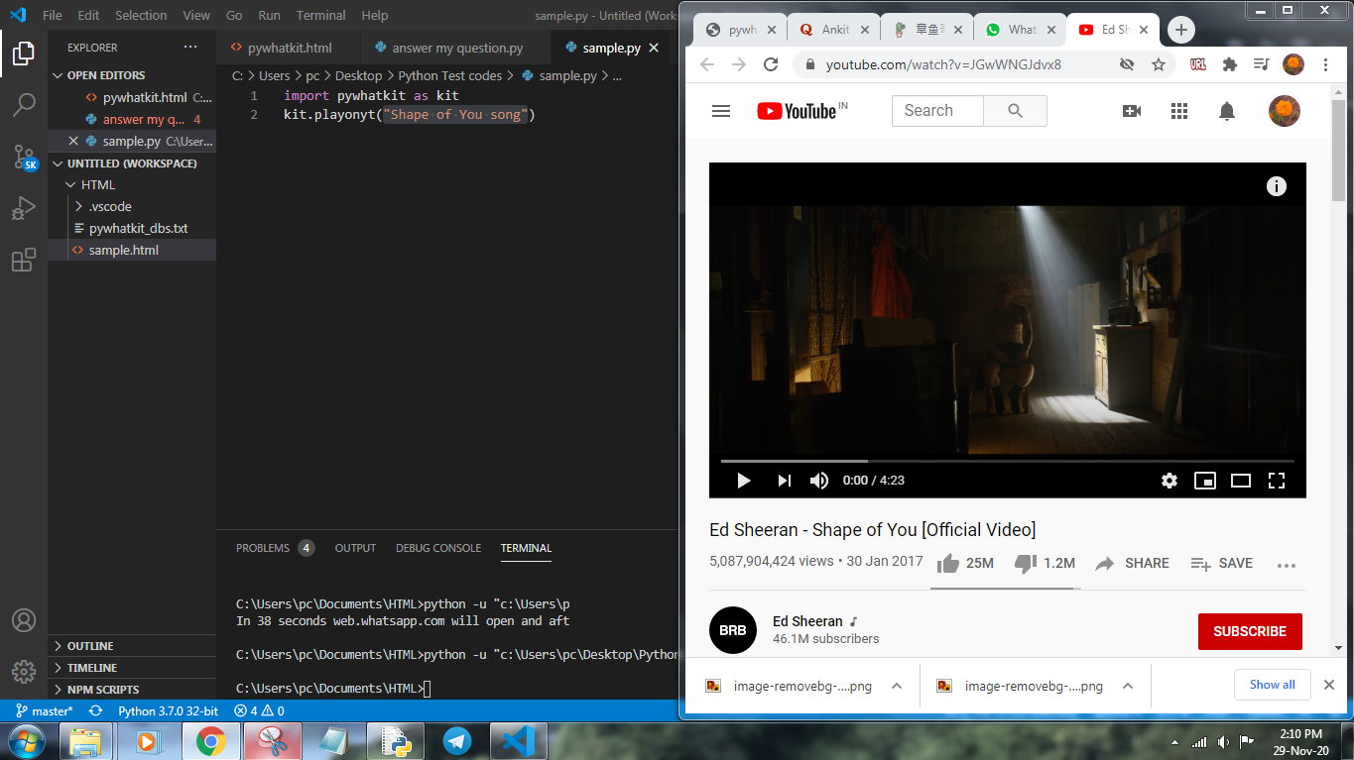Skip to next video

point(784,481)
